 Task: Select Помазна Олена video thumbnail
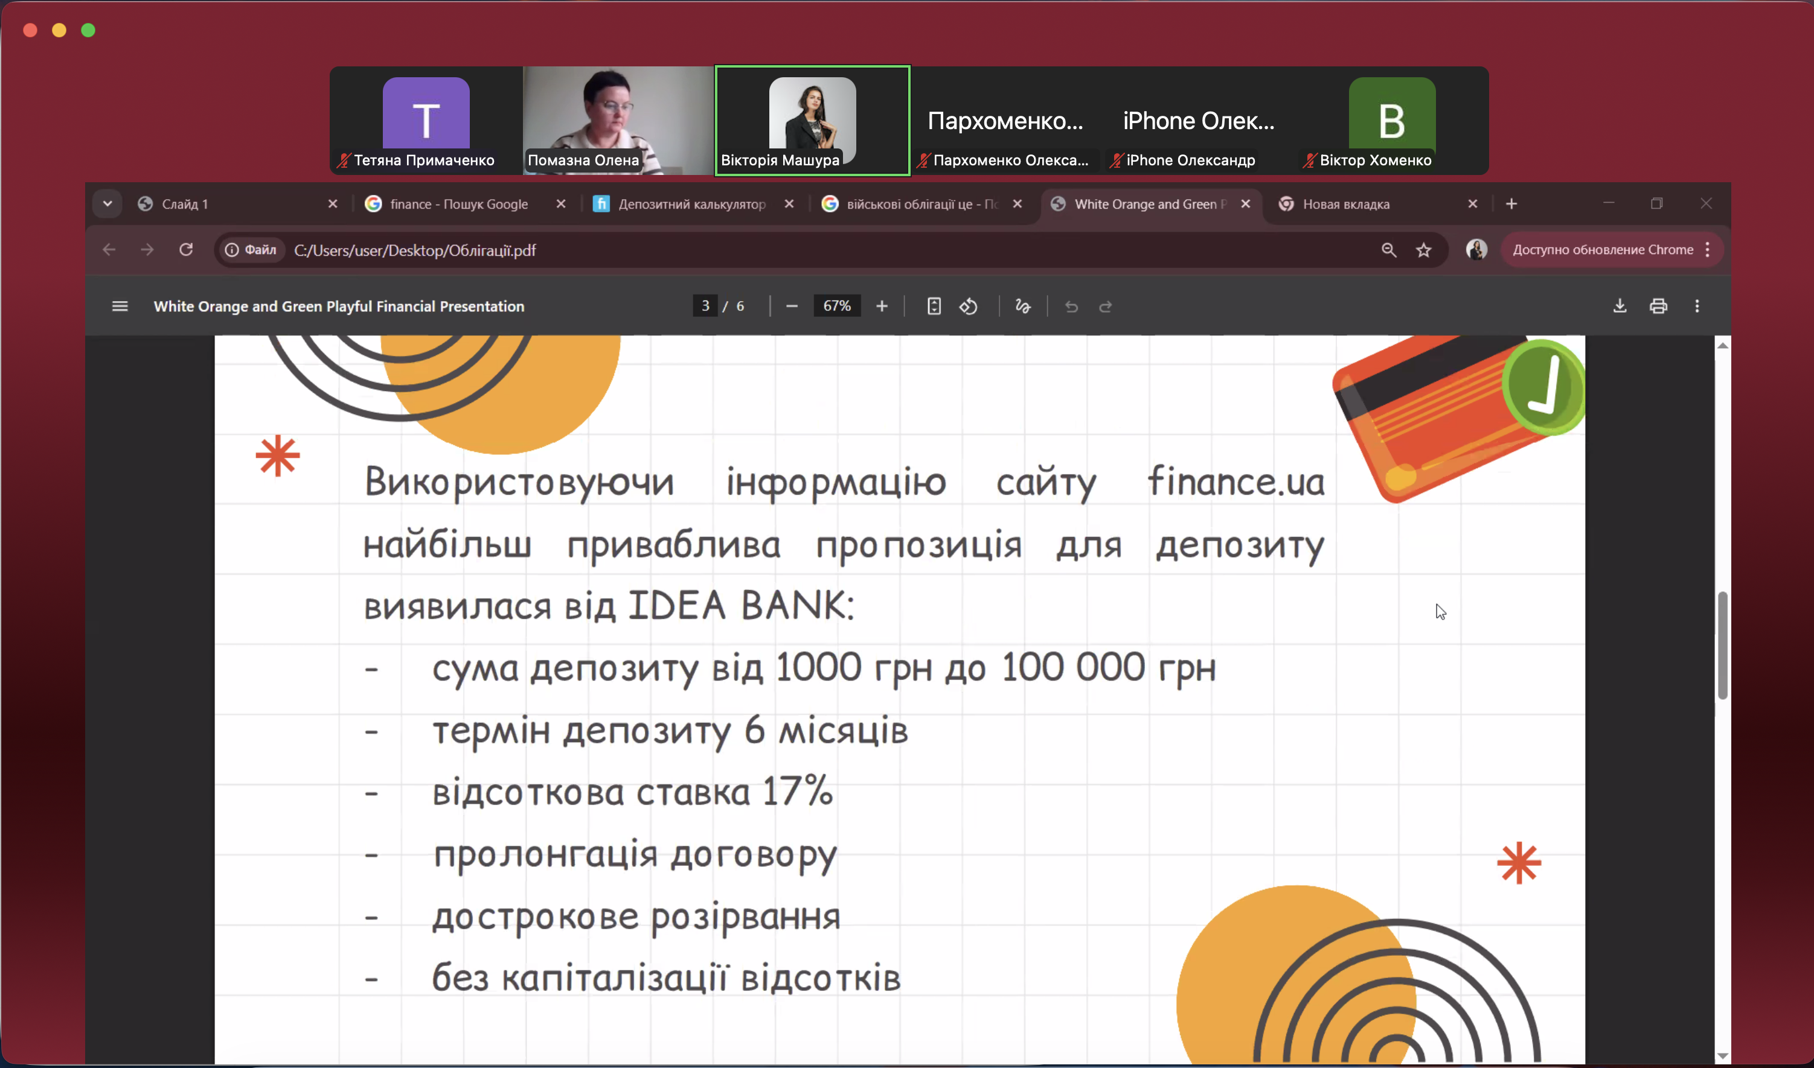[617, 120]
